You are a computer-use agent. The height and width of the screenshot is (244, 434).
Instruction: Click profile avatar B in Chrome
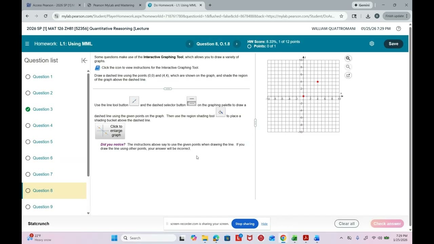pyautogui.click(x=377, y=16)
